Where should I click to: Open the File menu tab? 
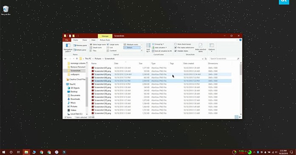[67, 40]
